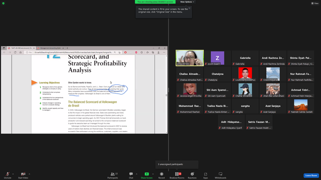Click the green encryption shield icon
The width and height of the screenshot is (321, 180).
click(x=4, y=3)
